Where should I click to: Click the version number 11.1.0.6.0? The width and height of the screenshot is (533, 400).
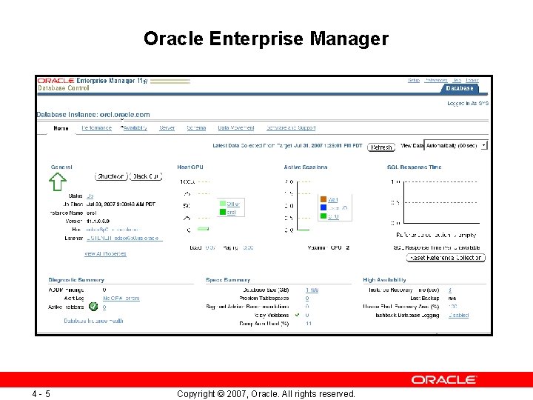pos(98,221)
